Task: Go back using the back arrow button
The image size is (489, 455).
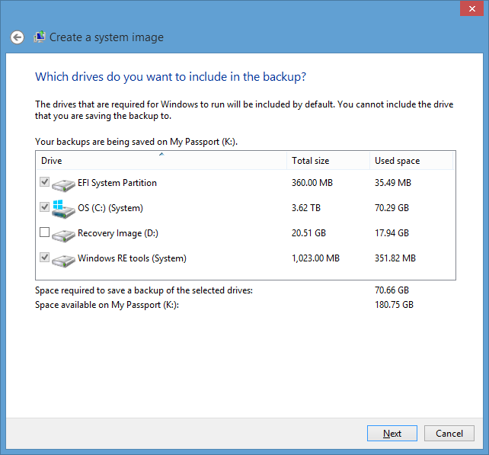Action: (18, 37)
